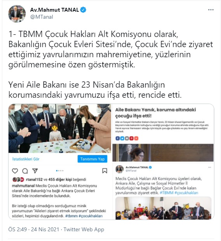Click the Tanıtımını Yap button
The width and height of the screenshot is (221, 241).
[x=92, y=159]
